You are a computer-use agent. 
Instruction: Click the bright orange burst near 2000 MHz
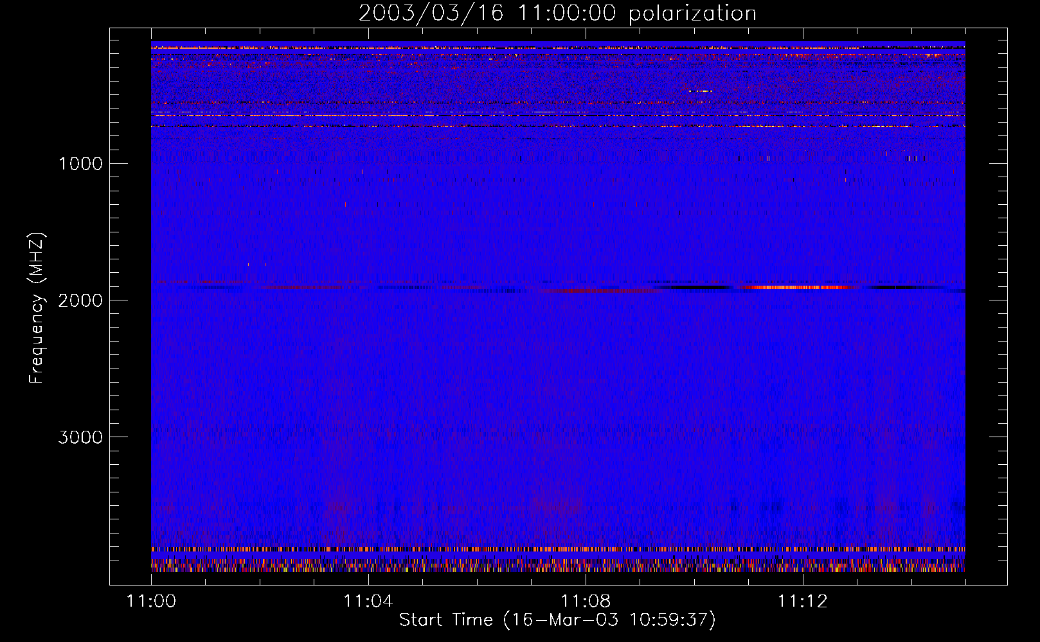(797, 288)
